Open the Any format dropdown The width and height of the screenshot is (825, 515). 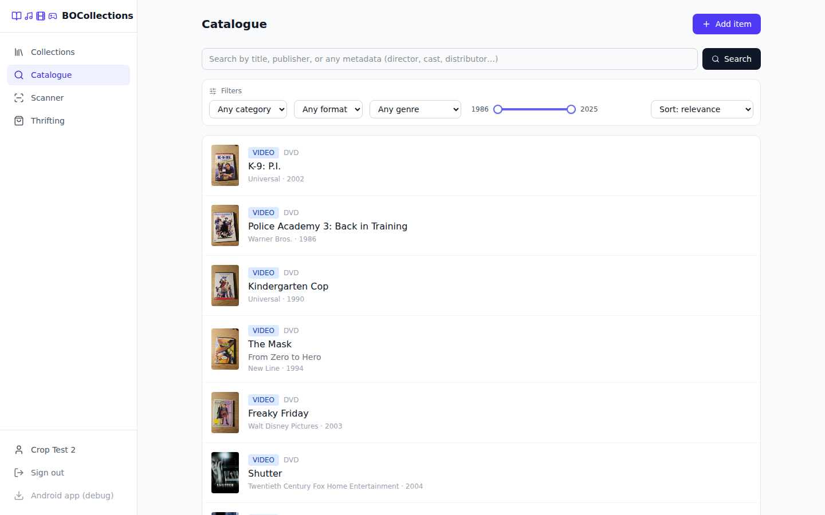(328, 109)
